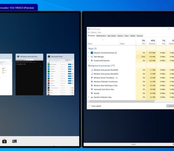174x151 pixels.
Task: Sort by Disk column header
Action: [161, 42]
